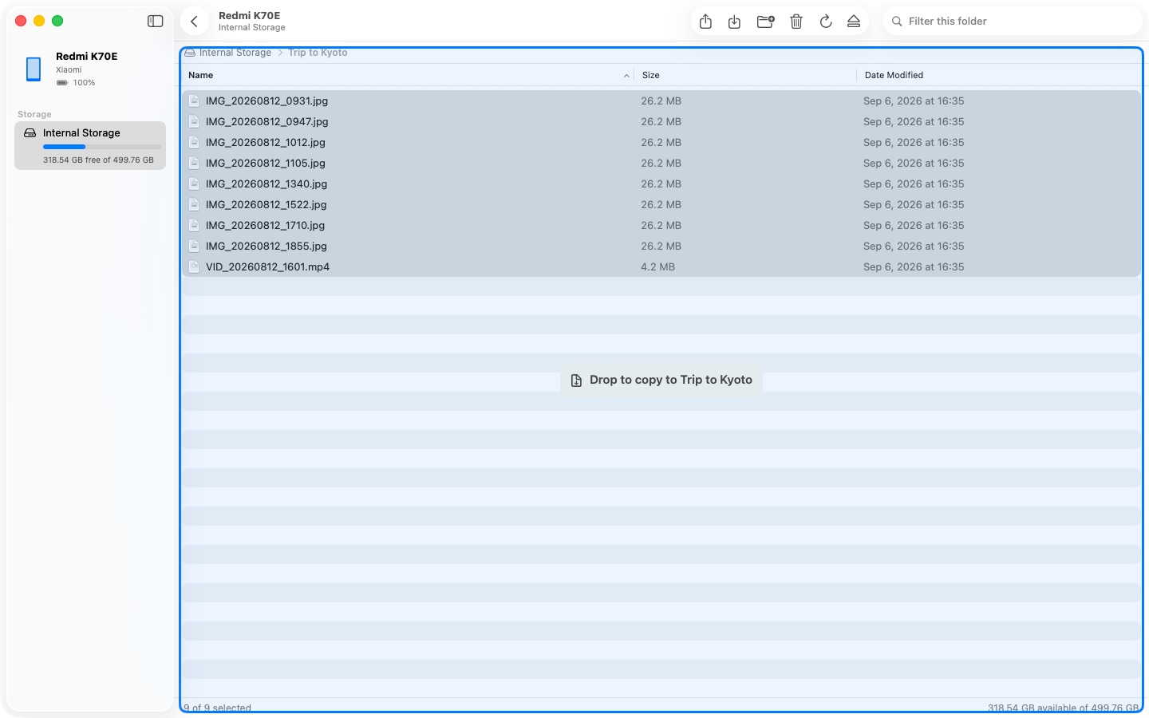Click the phone device icon in the sidebar
This screenshot has width=1149, height=718.
(x=34, y=69)
